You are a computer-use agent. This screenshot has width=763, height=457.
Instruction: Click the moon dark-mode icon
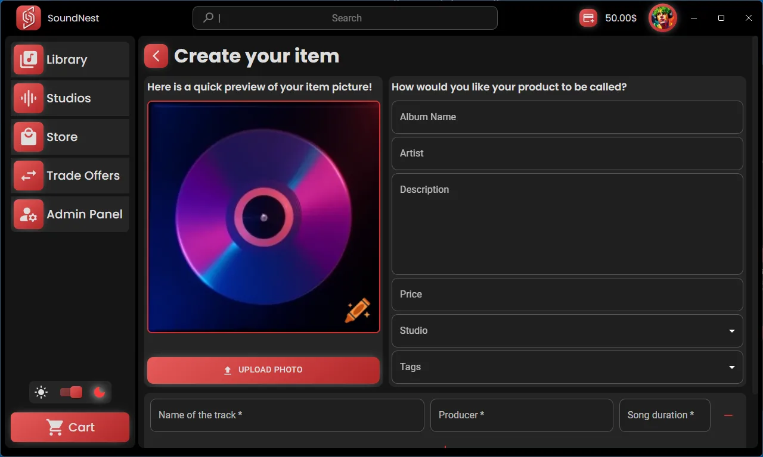click(x=100, y=392)
